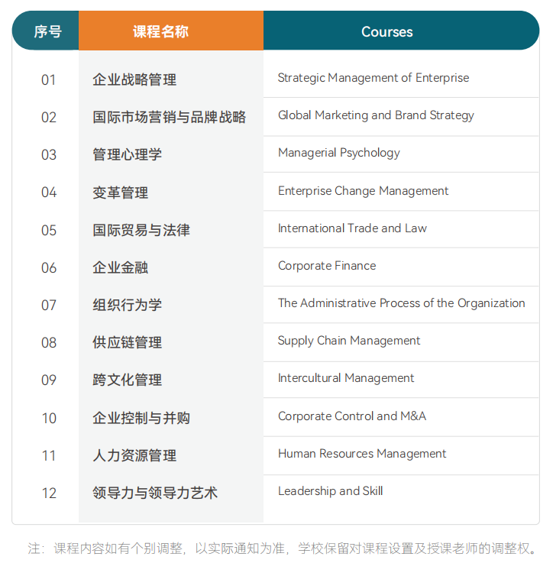
Task: Click The Administrative Process of the Organization
Action: pos(402,303)
